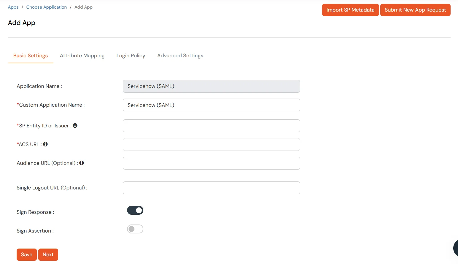Viewport: 458px width, 264px height.
Task: Click Submit New App Request
Action: 415,10
